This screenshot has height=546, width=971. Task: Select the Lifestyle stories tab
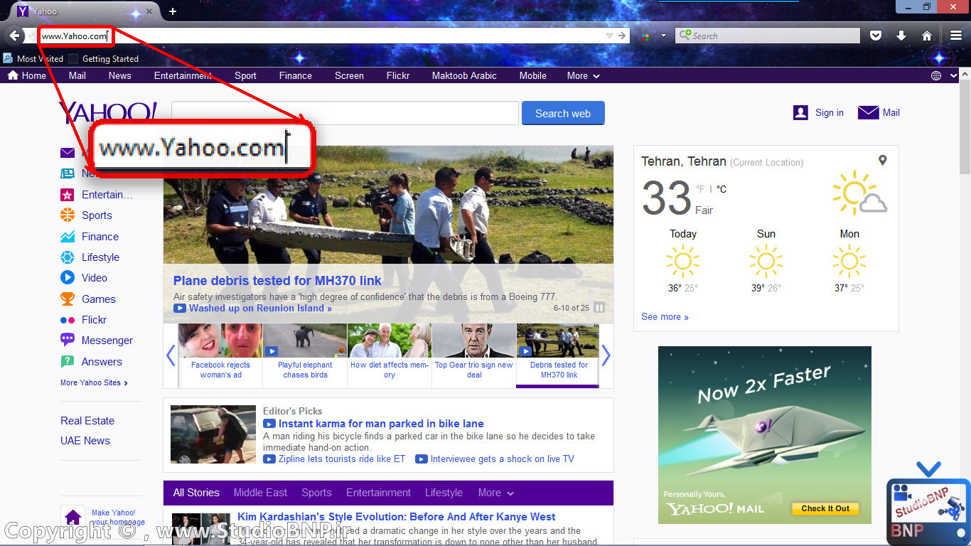[444, 493]
